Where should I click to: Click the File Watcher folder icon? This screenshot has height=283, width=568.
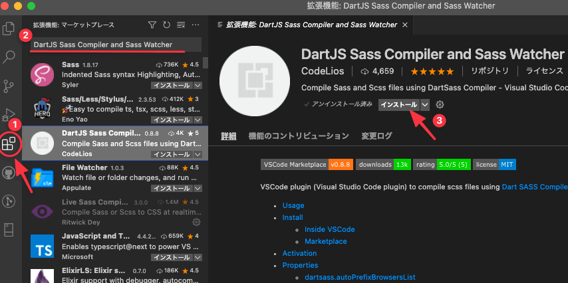[42, 178]
